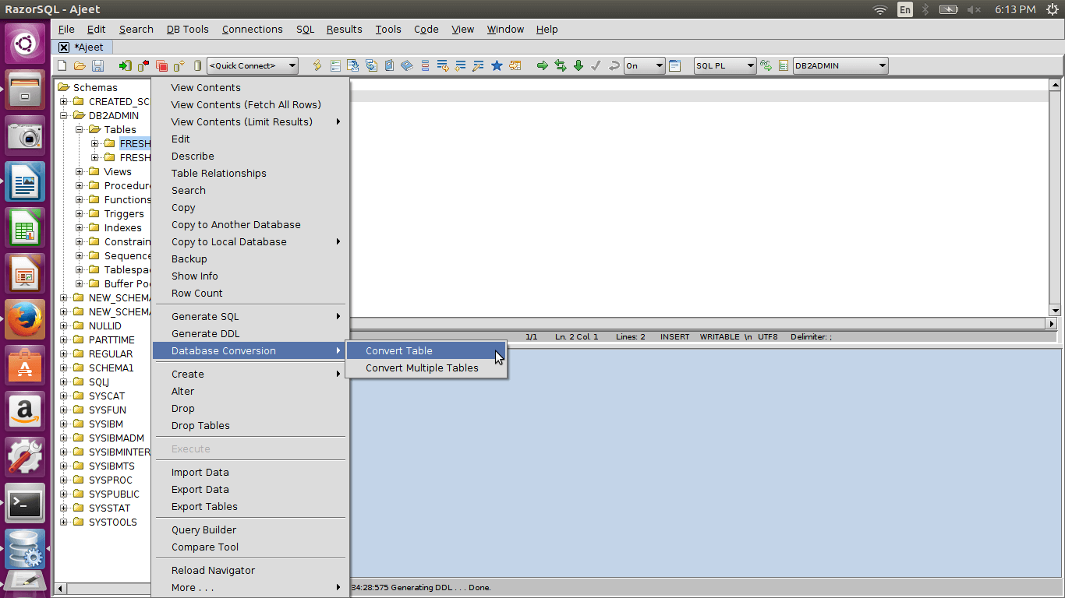Image resolution: width=1065 pixels, height=598 pixels.
Task: Click the add connection profile icon with yellow plus
Action: click(179, 65)
